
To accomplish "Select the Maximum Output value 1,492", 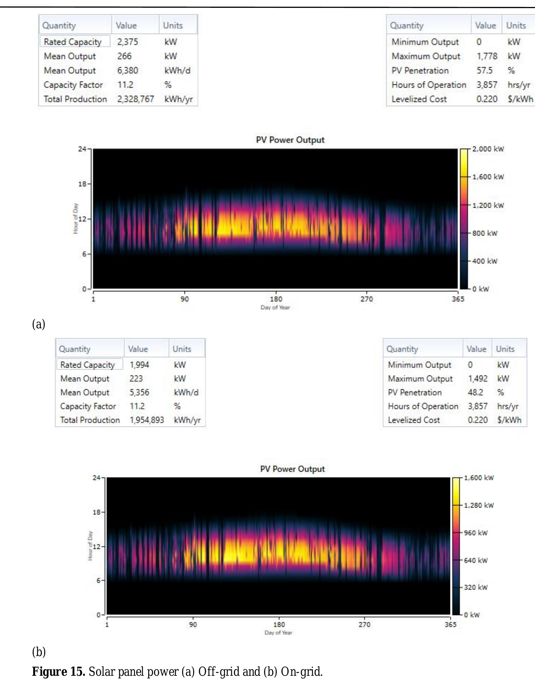I will [x=478, y=378].
